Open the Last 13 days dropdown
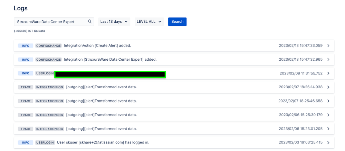 click(x=114, y=22)
